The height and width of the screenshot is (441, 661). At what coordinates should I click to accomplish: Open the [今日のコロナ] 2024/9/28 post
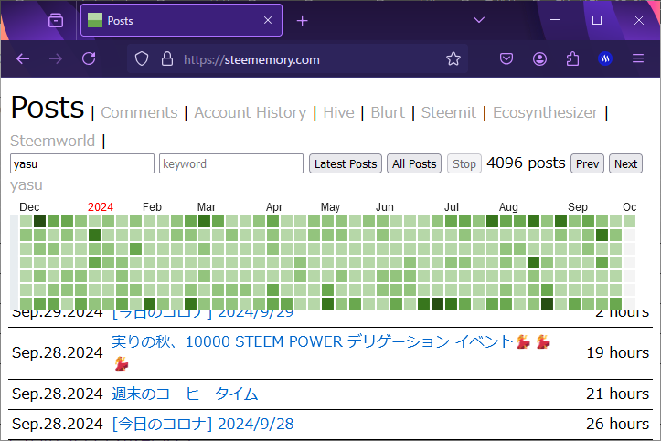[x=203, y=425]
